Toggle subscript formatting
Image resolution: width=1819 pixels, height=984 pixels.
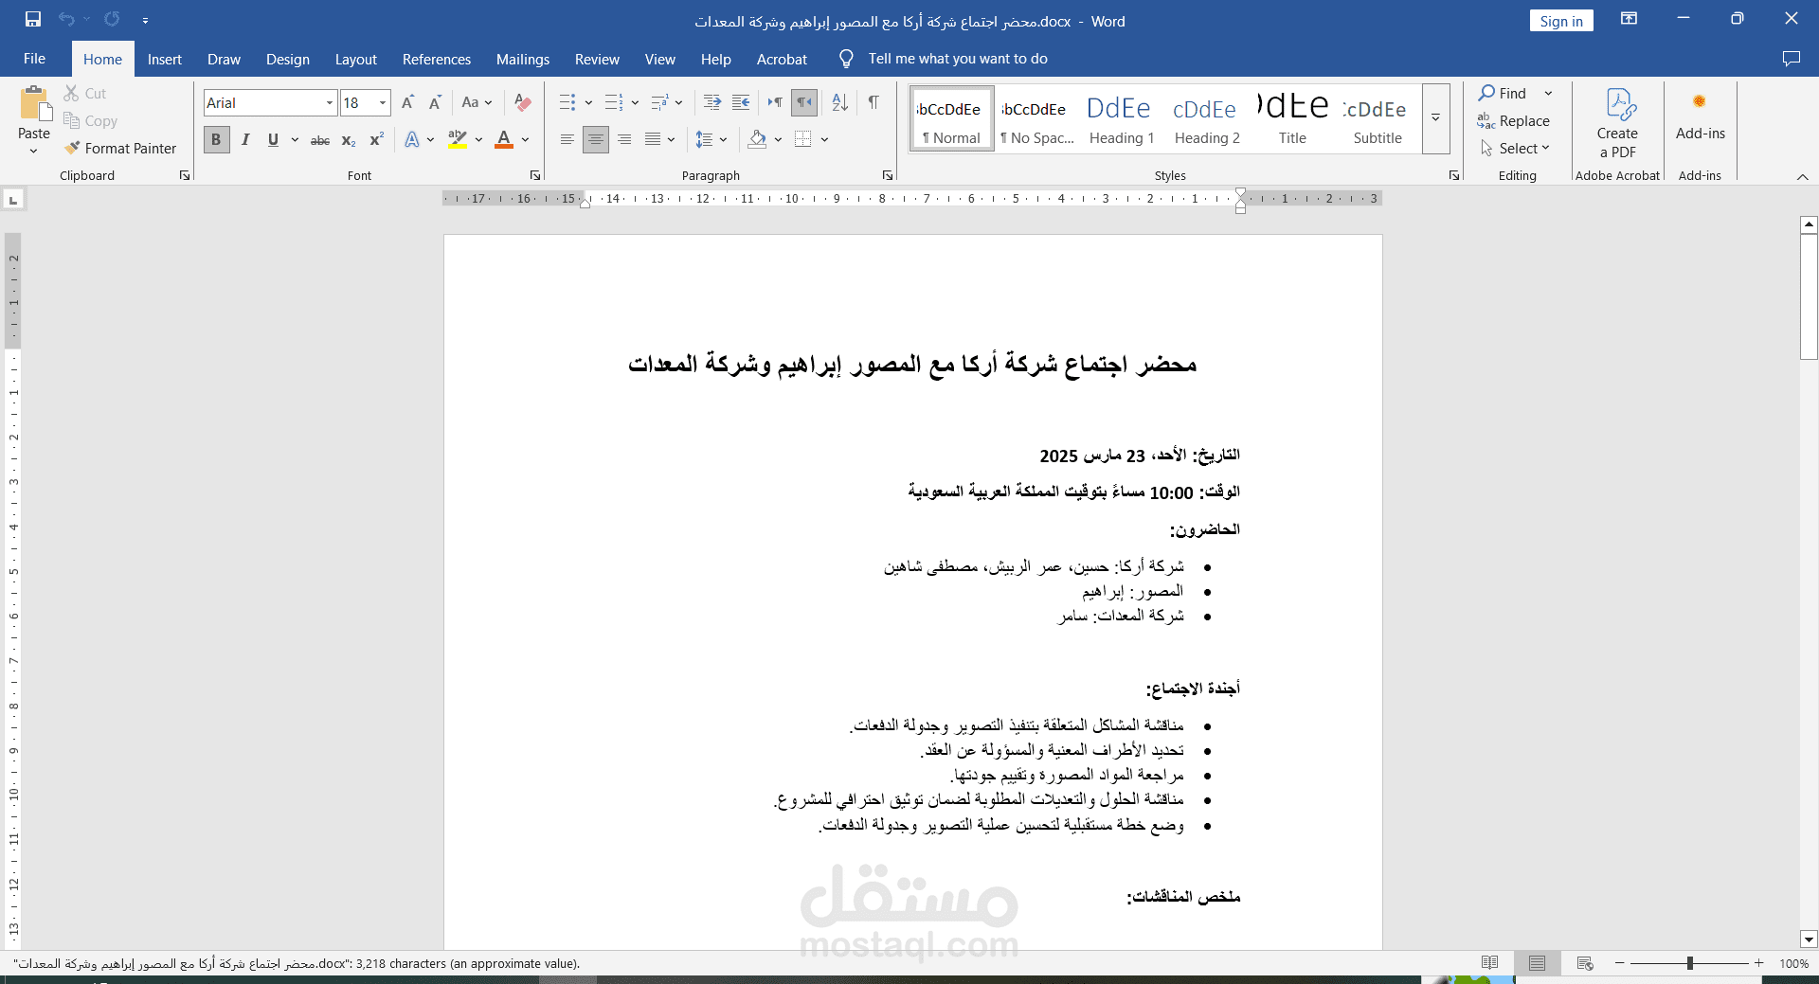pyautogui.click(x=348, y=139)
